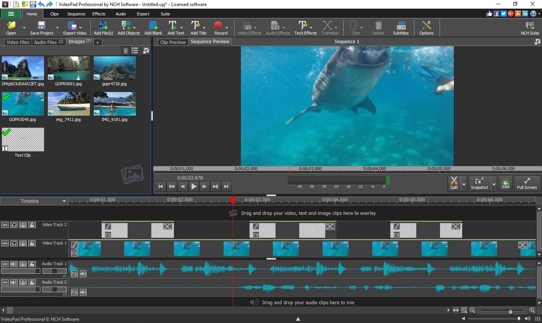
Task: Delete selected bin item with trash icon
Action: click(x=126, y=51)
